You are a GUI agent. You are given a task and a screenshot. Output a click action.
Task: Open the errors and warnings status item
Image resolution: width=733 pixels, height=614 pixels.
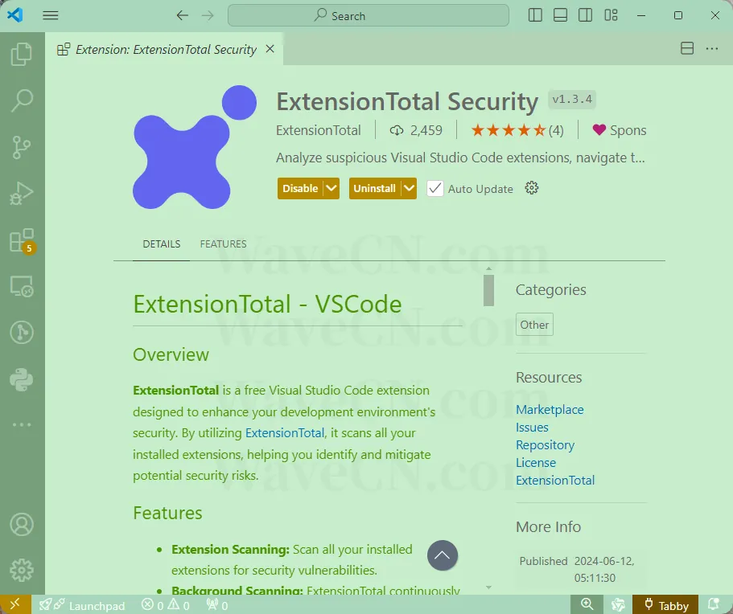tap(166, 605)
